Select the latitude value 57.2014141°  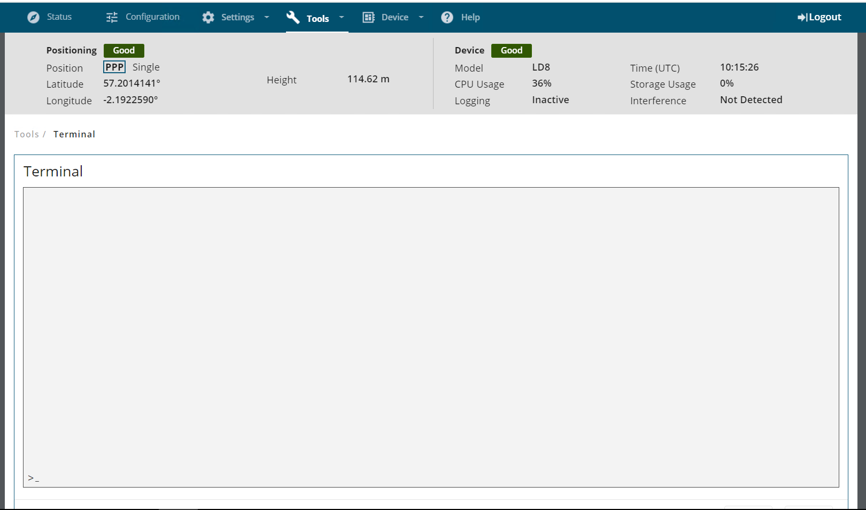(x=132, y=83)
